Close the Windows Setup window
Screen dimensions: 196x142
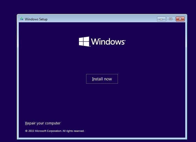point(180,19)
